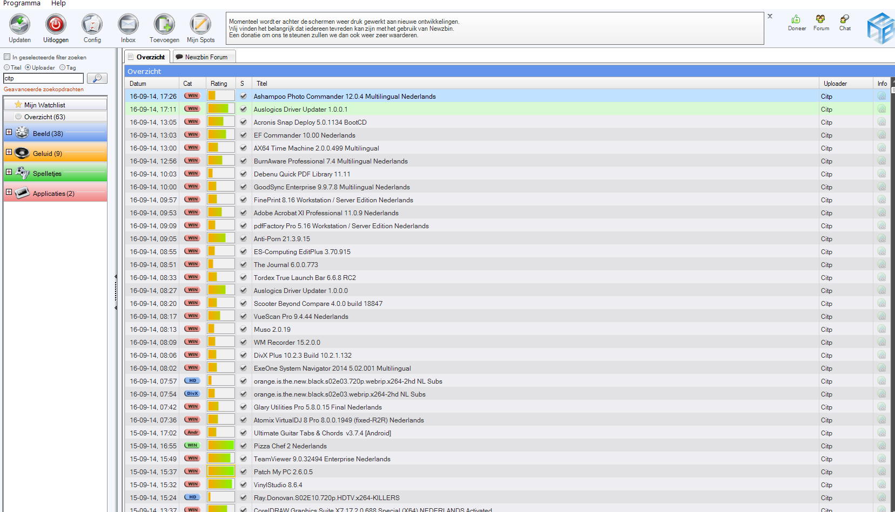Enable 'In geselecteerde filter zoeken' checkbox
895x512 pixels.
[8, 57]
